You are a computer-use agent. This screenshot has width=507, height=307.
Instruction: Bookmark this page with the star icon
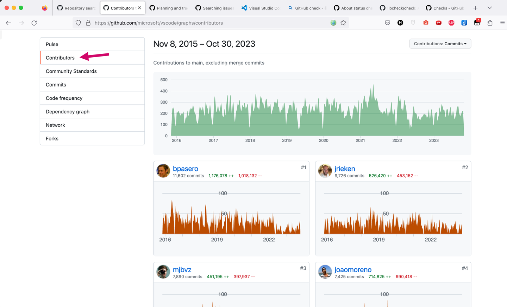pos(343,23)
